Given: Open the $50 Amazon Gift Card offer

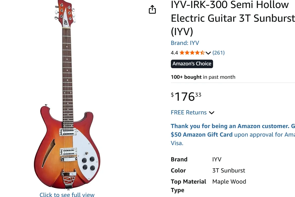Looking at the screenshot, I should (202, 135).
